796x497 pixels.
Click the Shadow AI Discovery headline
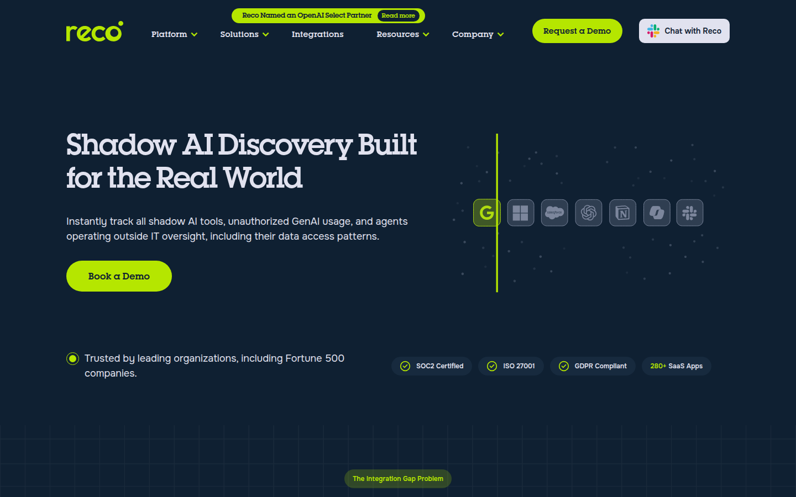coord(242,161)
